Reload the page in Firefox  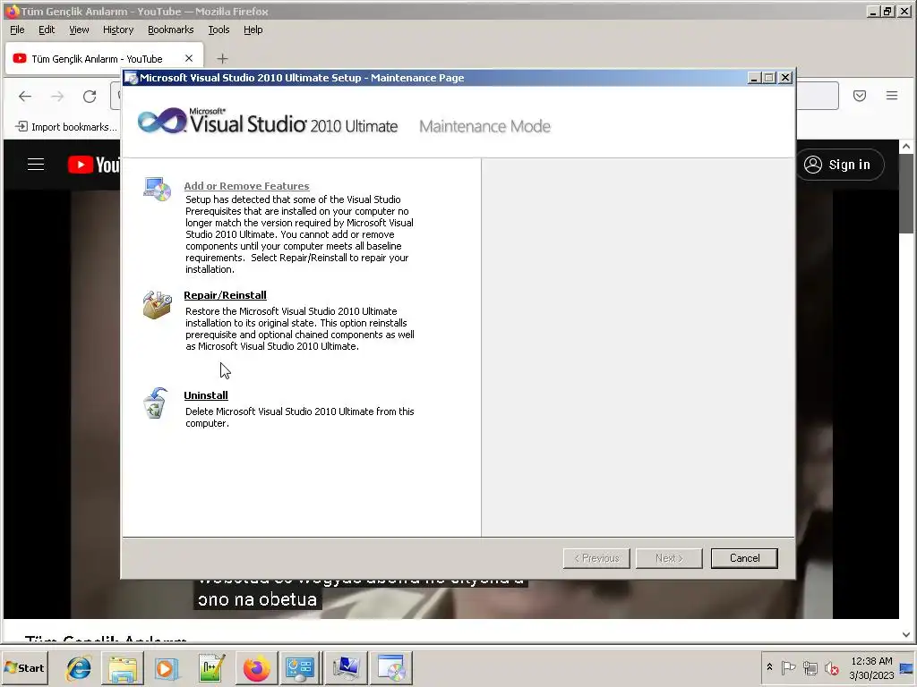(x=90, y=96)
